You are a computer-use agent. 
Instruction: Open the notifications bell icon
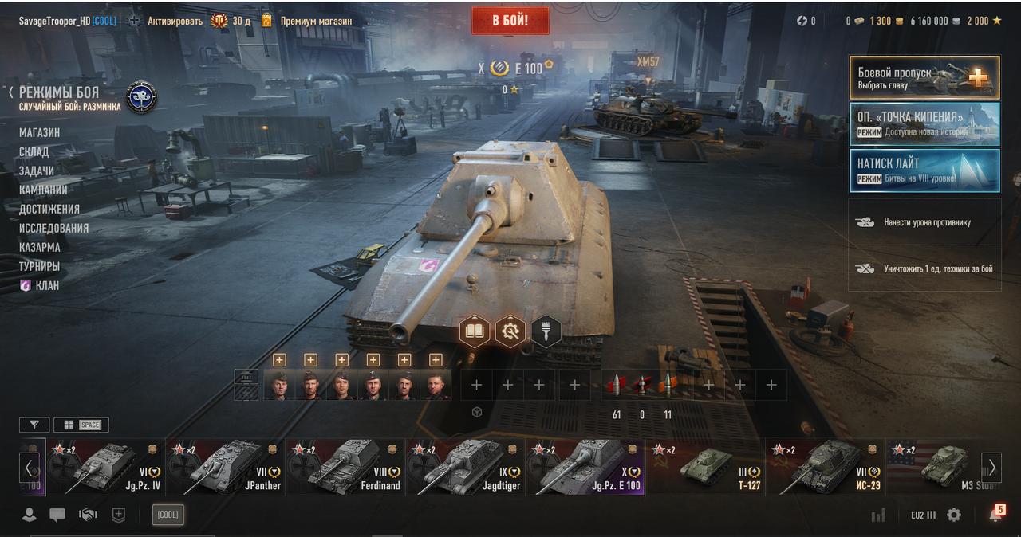point(995,515)
